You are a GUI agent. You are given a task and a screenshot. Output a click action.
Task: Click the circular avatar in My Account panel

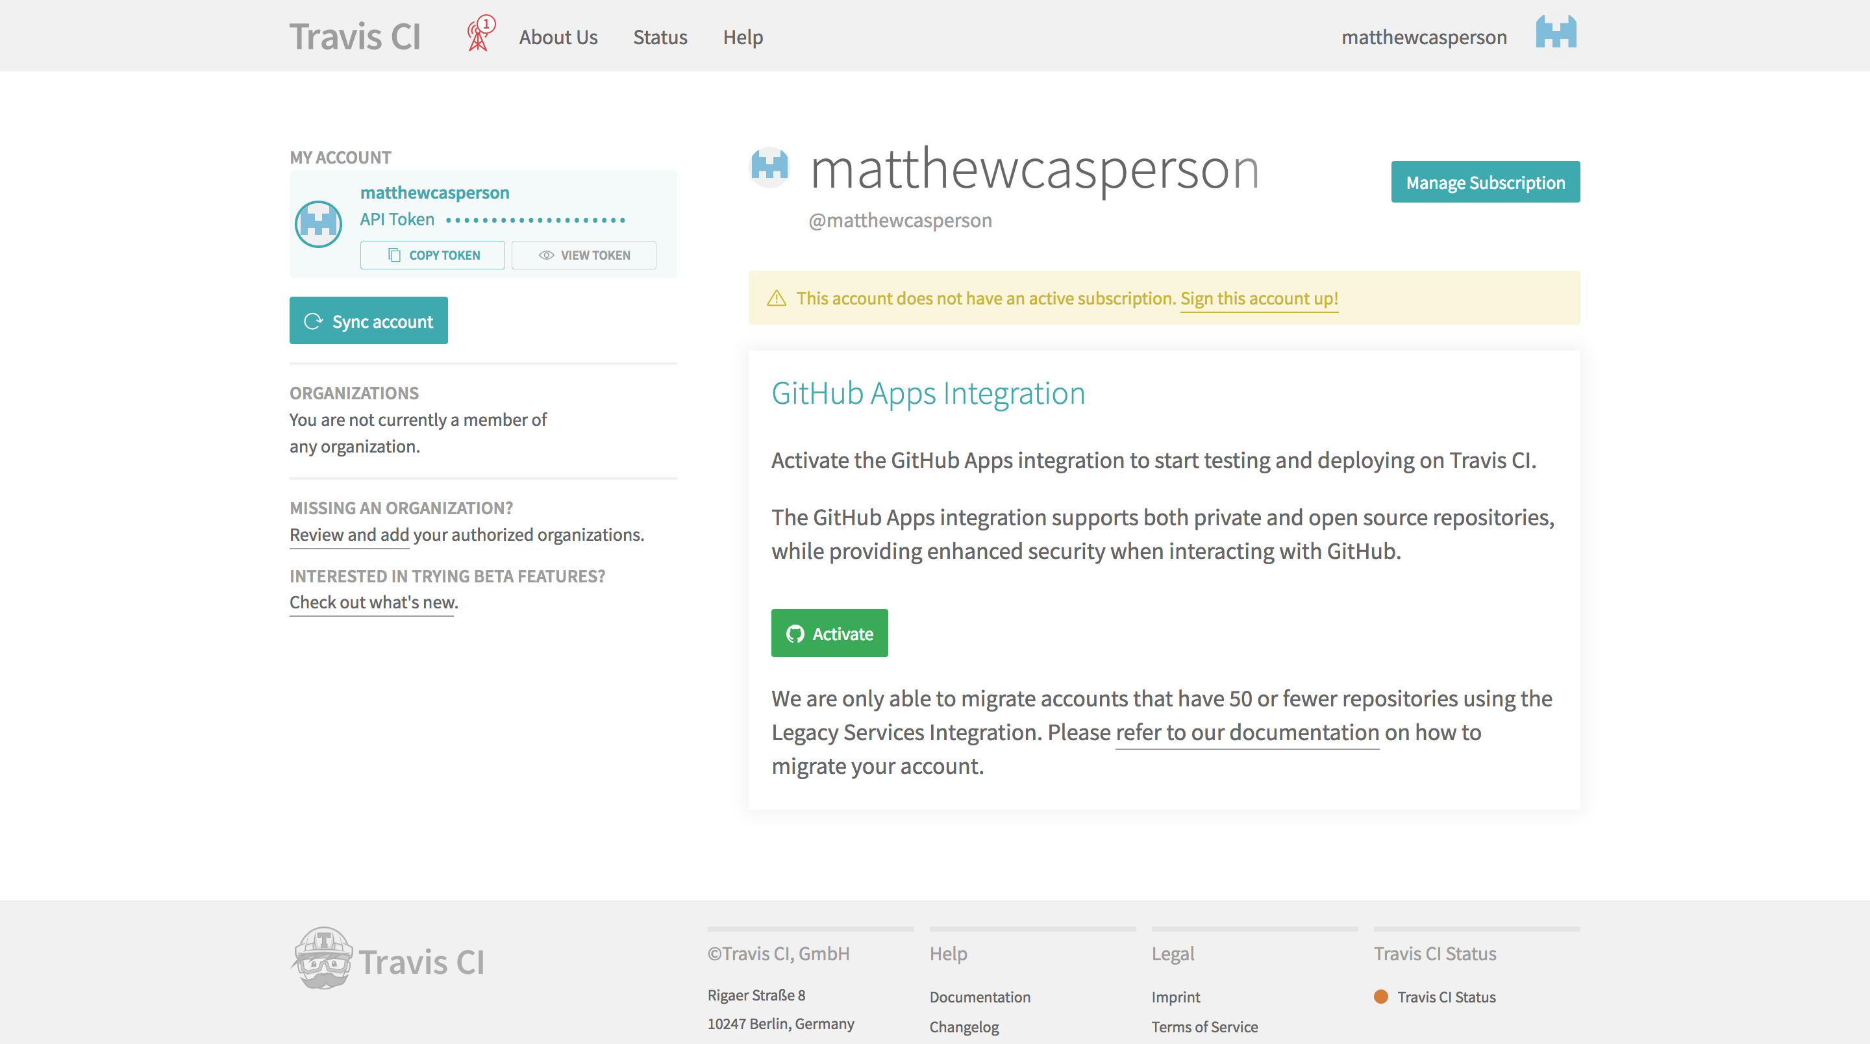click(318, 223)
